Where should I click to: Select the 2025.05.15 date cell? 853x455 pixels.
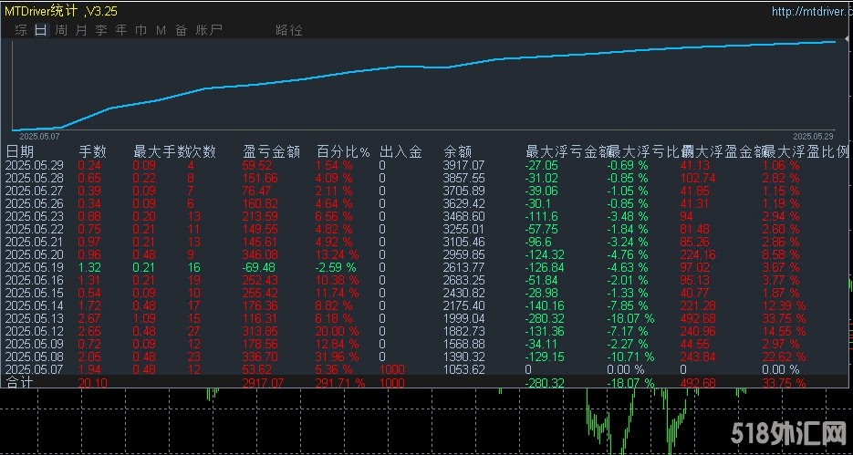(34, 293)
